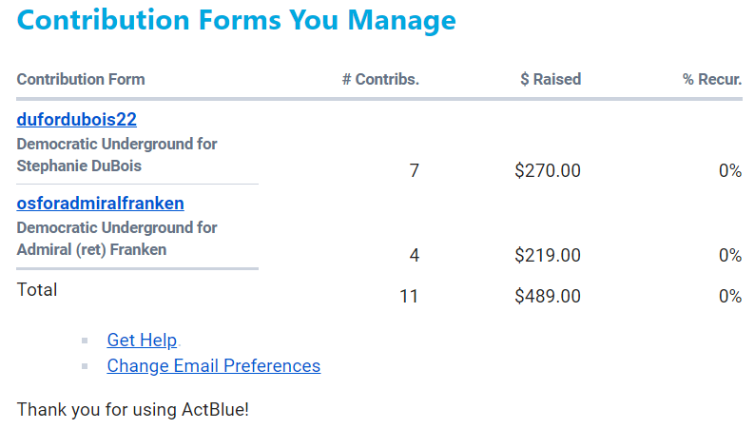
Task: Click the Total row label
Action: pos(37,290)
